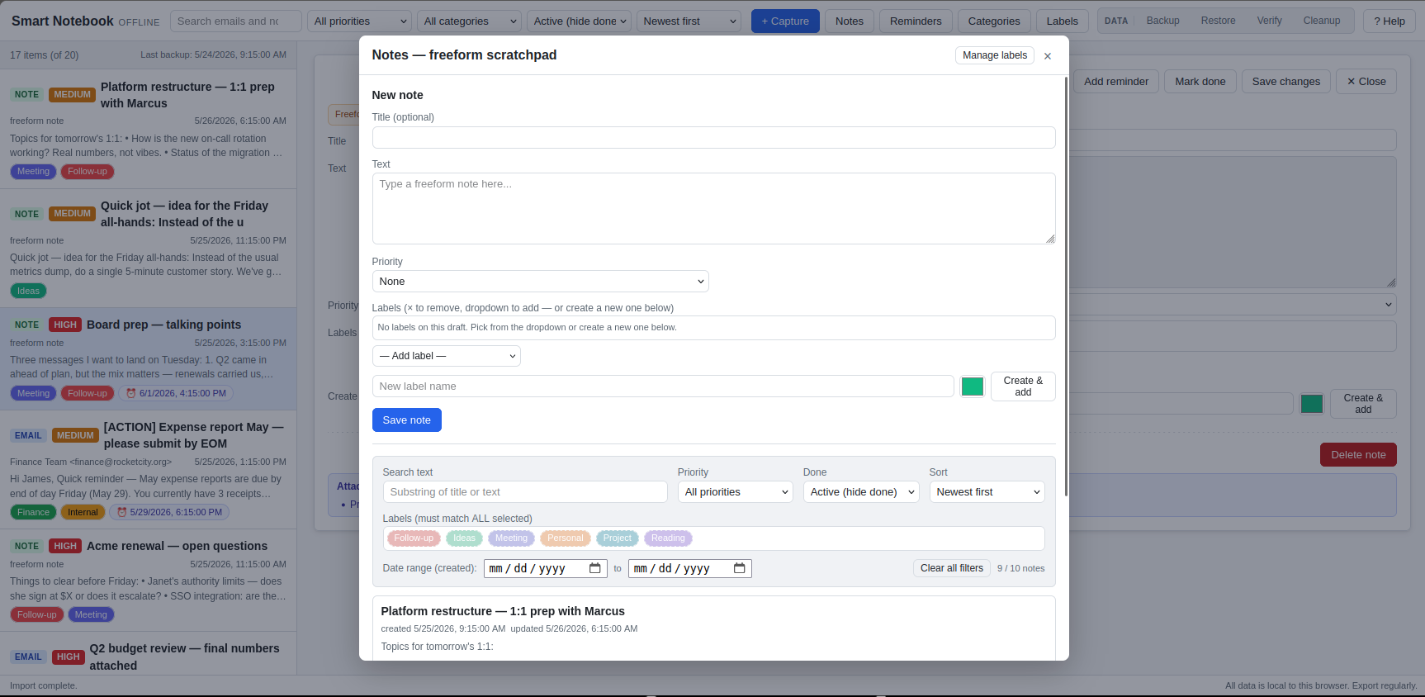Open Active (hide done) dropdown in top toolbar
1425x697 pixels.
click(579, 21)
